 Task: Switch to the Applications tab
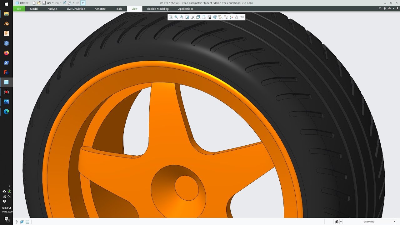click(x=186, y=9)
